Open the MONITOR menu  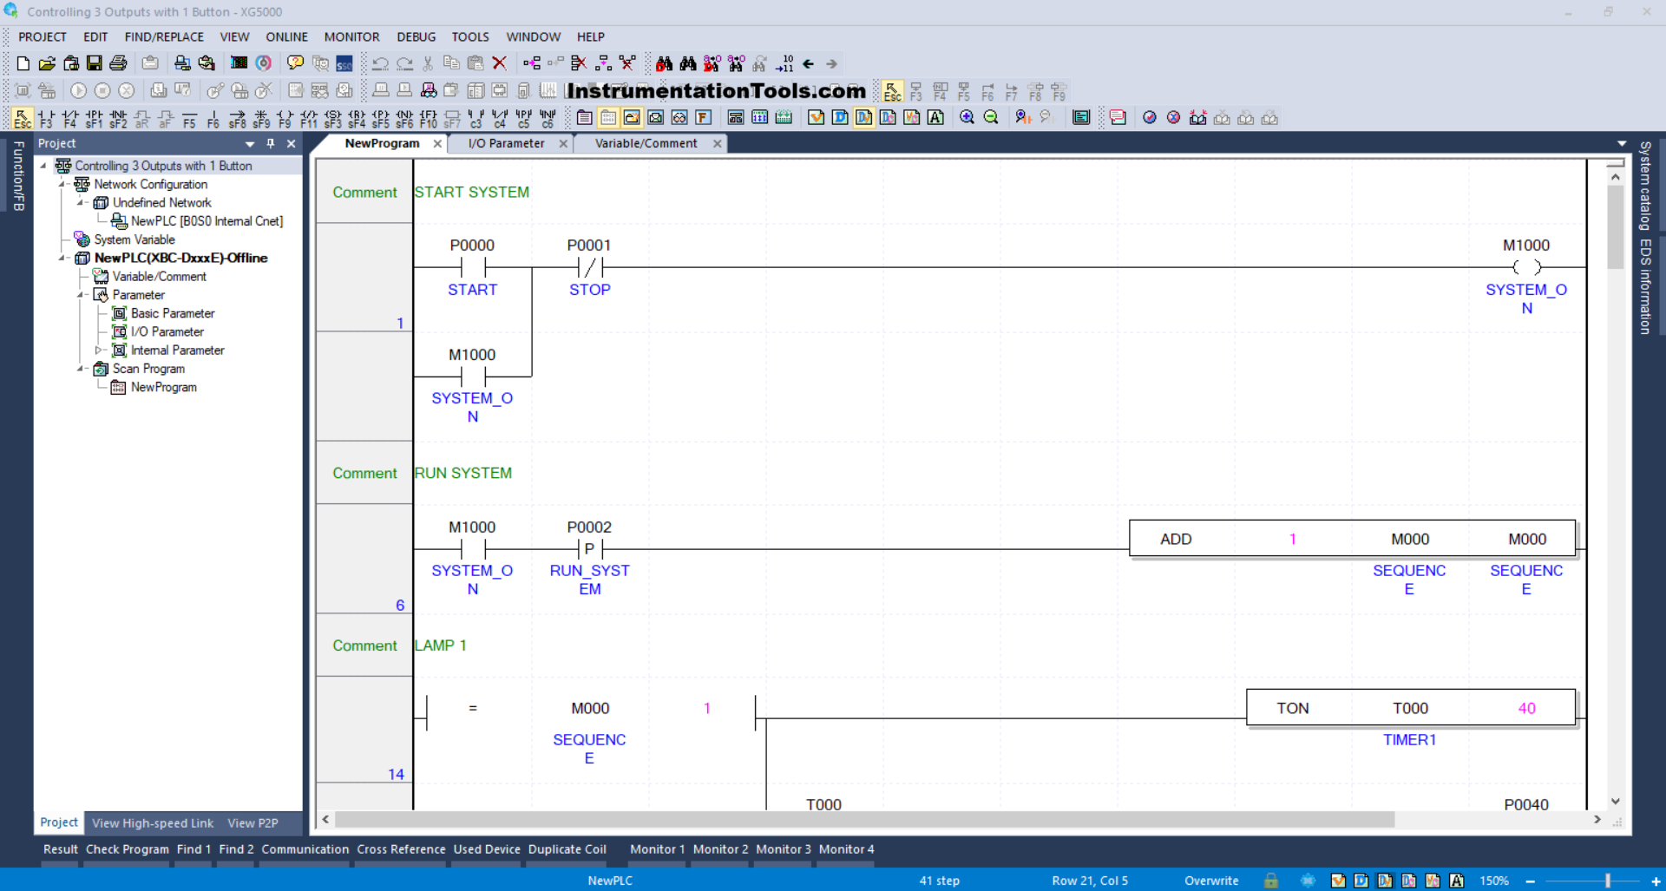[x=351, y=37]
